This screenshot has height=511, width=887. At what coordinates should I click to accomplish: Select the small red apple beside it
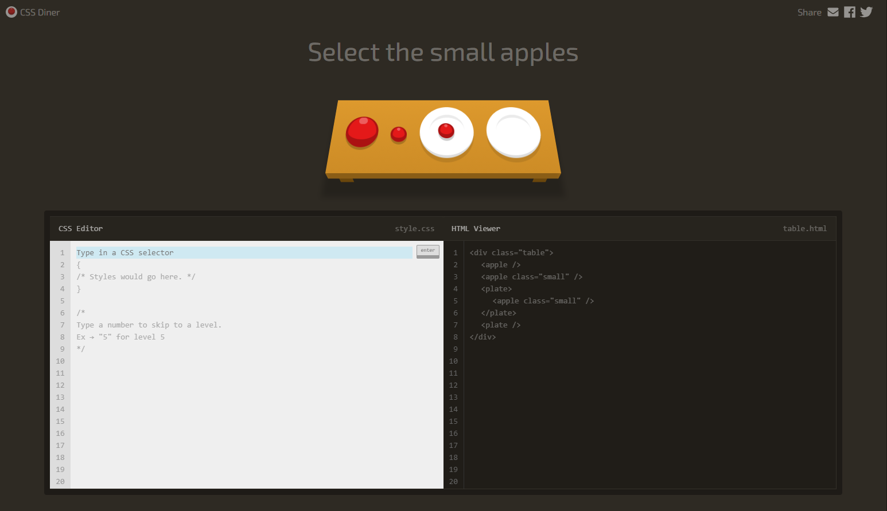pos(399,135)
